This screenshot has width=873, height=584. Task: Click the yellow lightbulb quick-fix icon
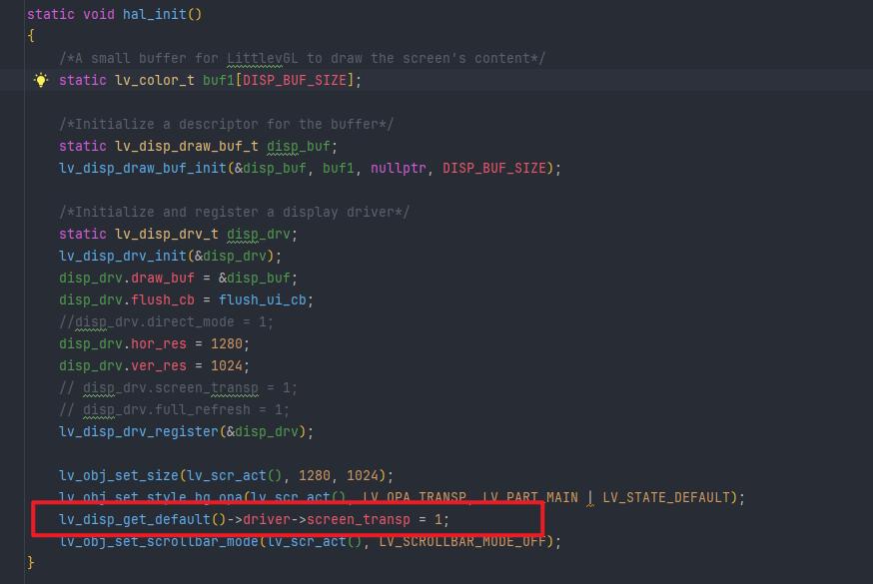click(x=41, y=80)
